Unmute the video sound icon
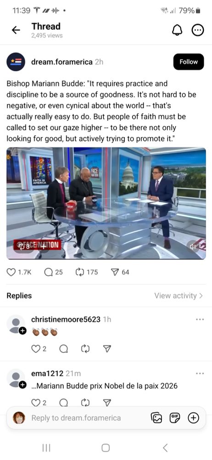The image size is (212, 460). click(x=193, y=247)
